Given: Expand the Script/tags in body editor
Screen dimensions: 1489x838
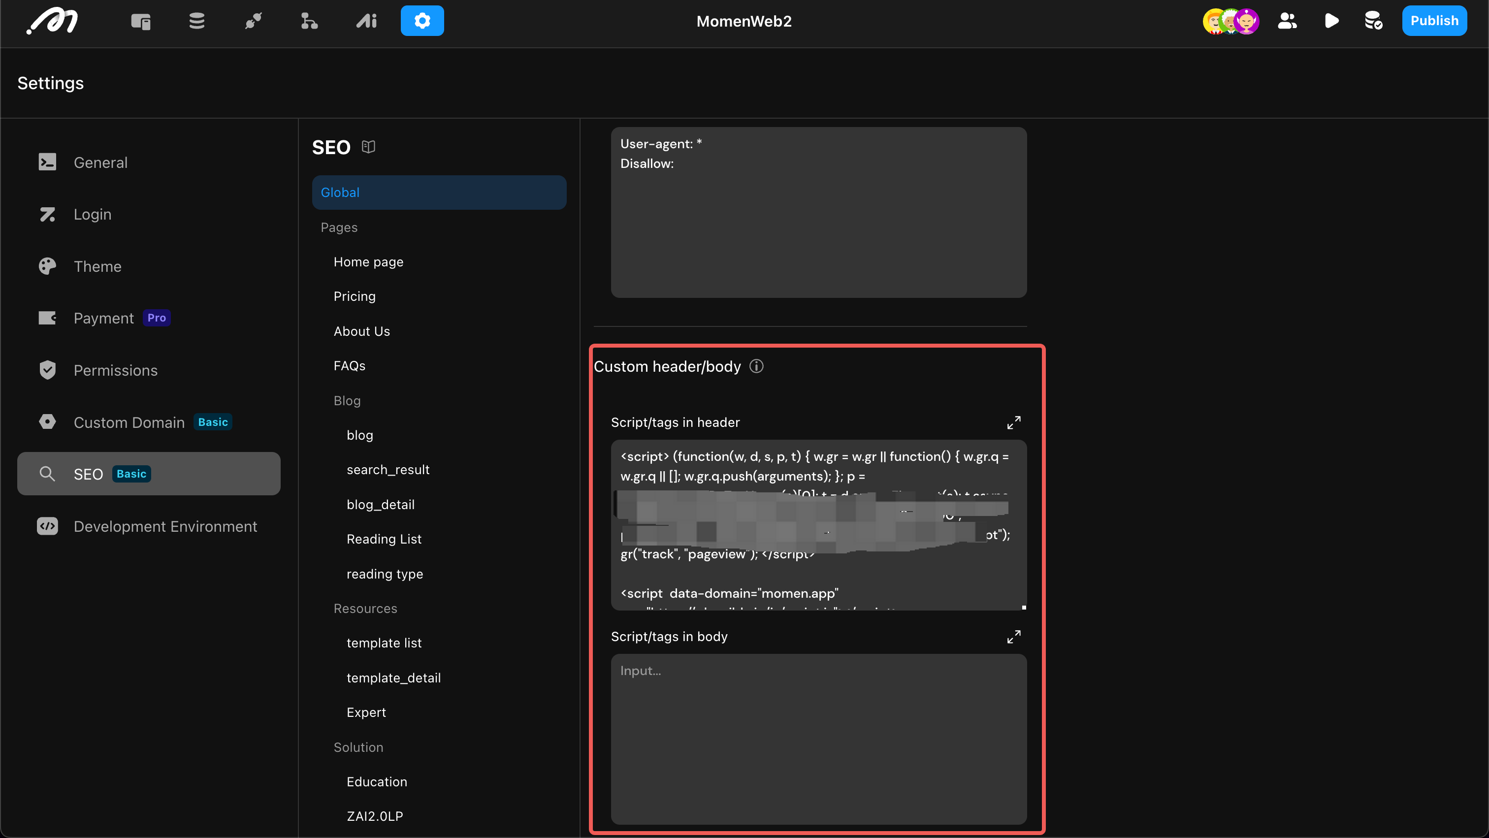Looking at the screenshot, I should tap(1013, 637).
